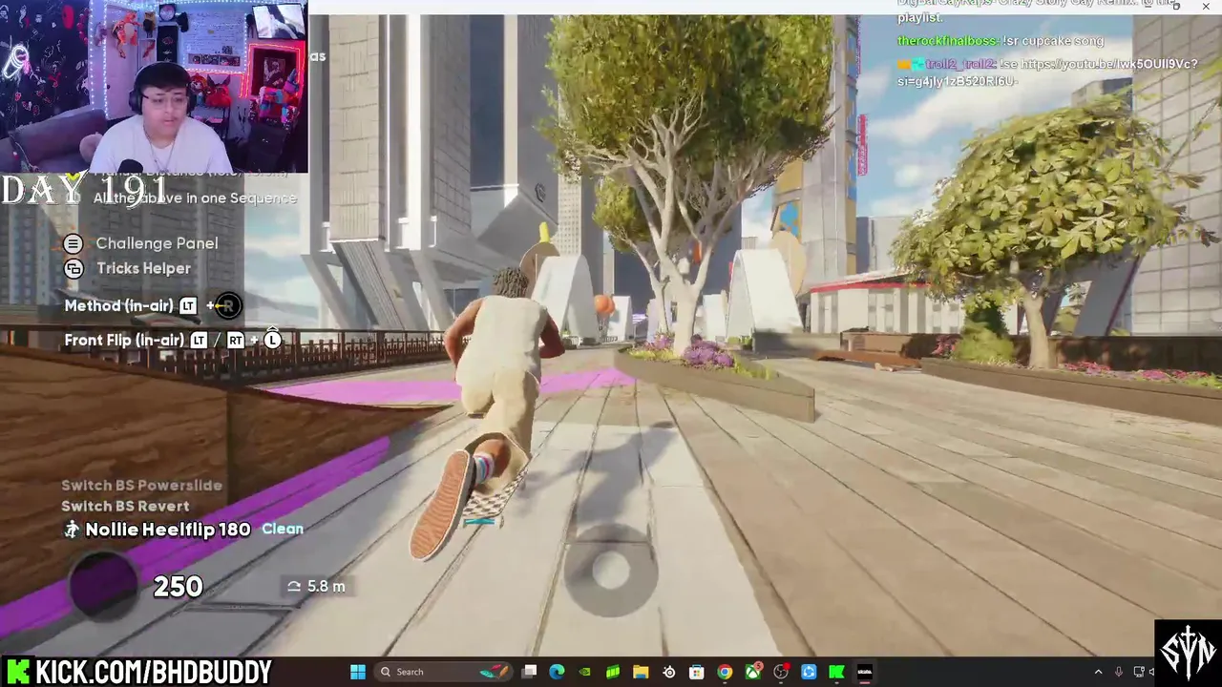Open Microsoft Store from the taskbar

tap(697, 672)
